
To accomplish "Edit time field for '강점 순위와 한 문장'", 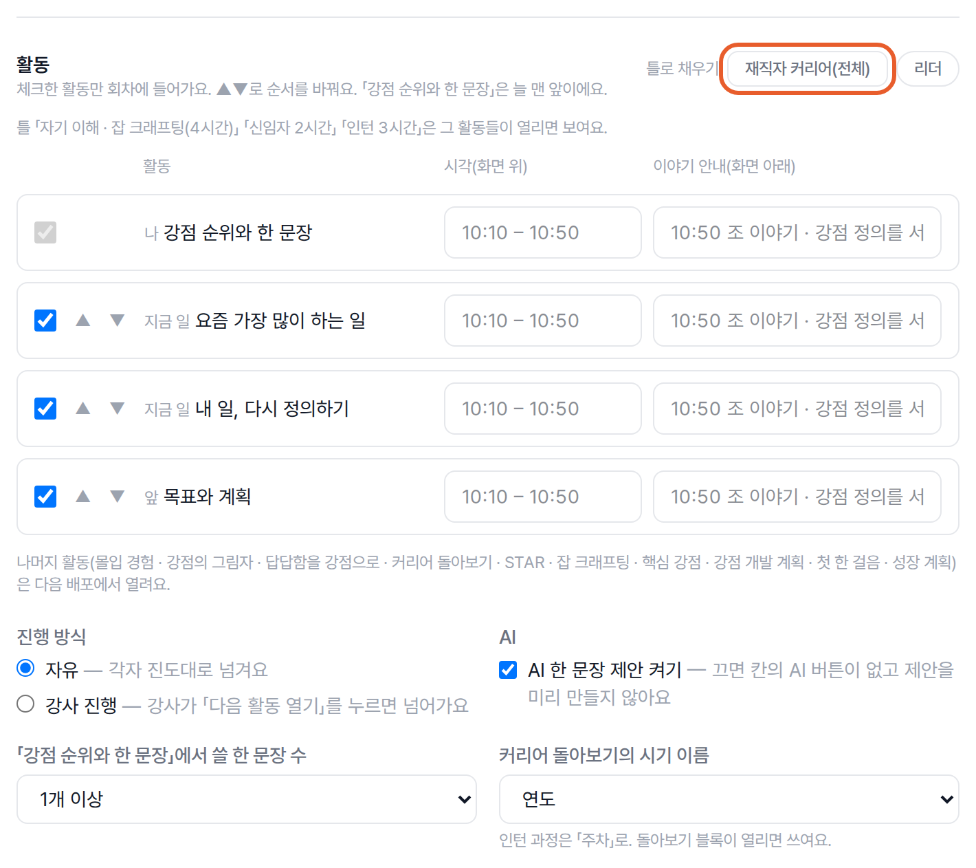I will (543, 232).
